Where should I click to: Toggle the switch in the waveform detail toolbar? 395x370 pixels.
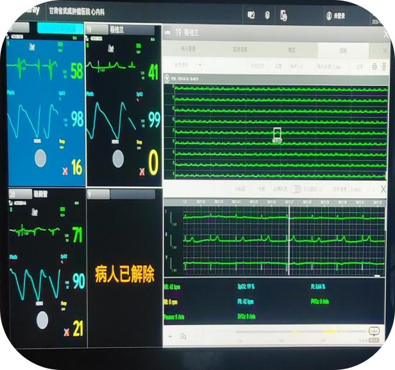[296, 189]
